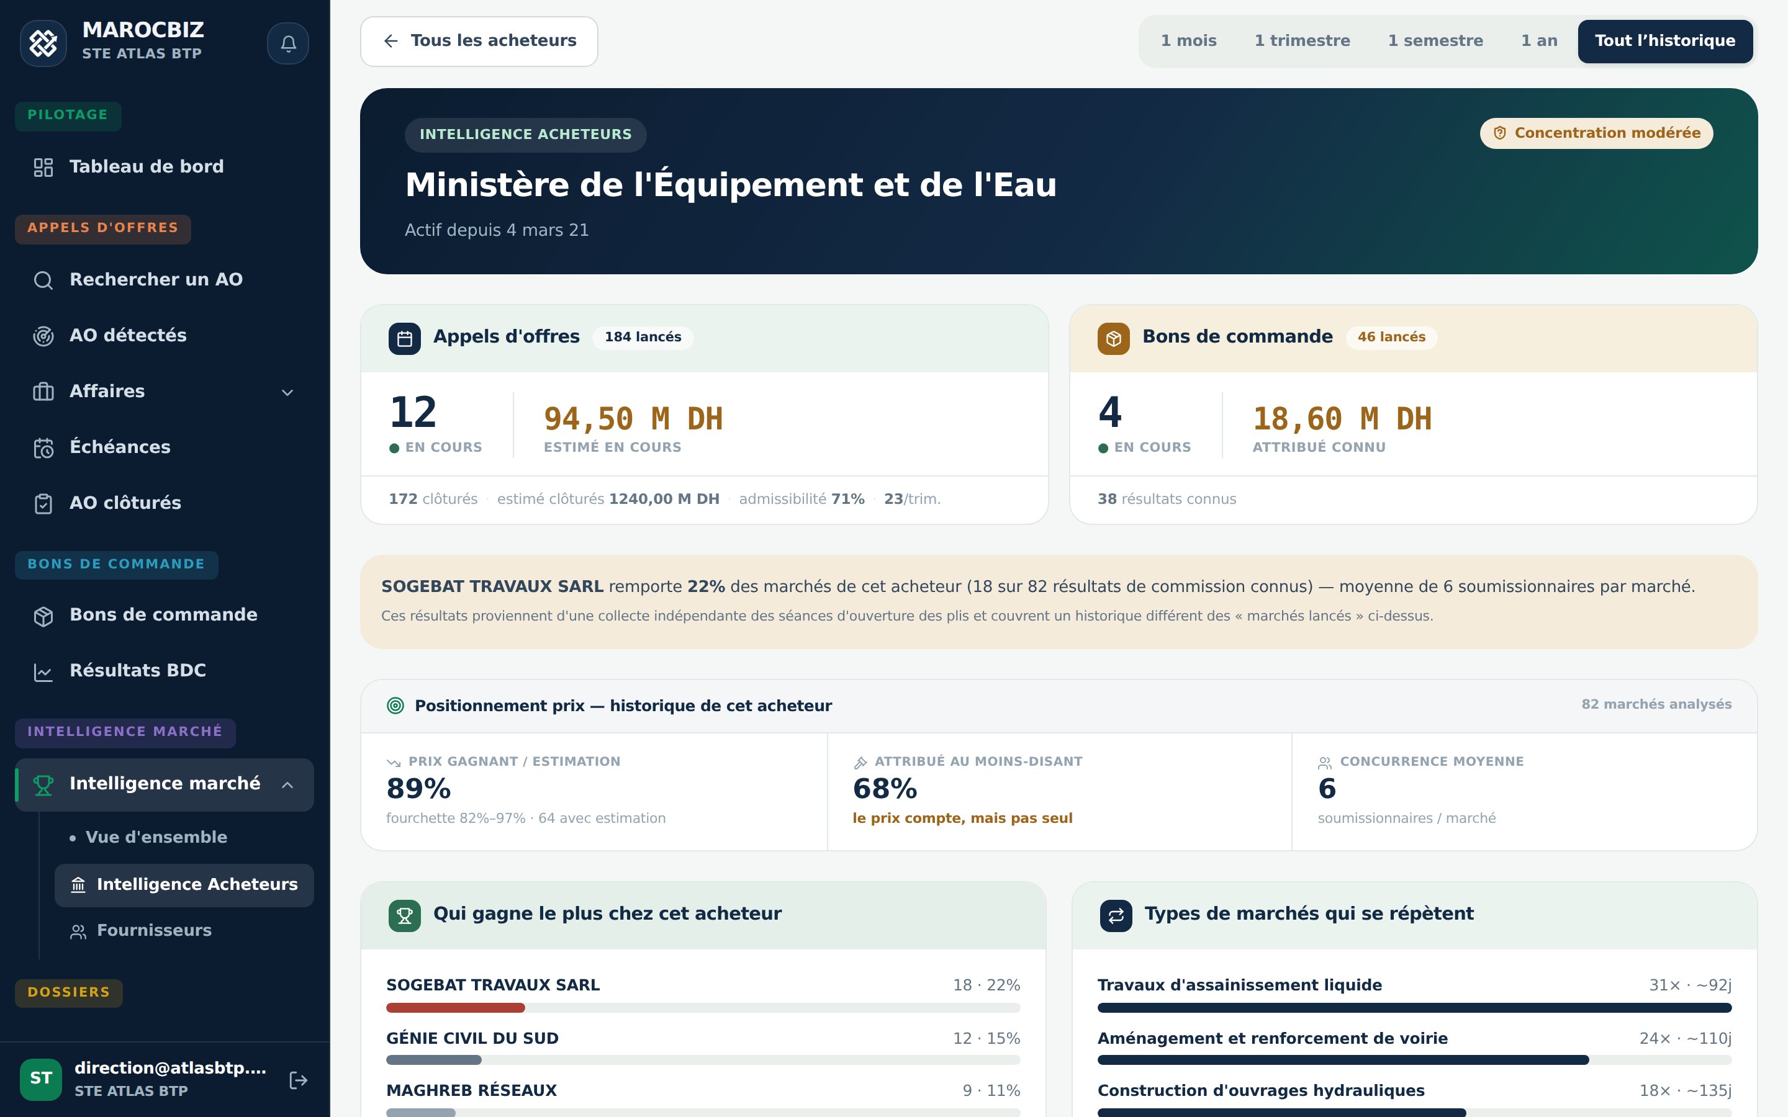1788x1117 pixels.
Task: Click the MarocBiz logo icon
Action: point(43,43)
